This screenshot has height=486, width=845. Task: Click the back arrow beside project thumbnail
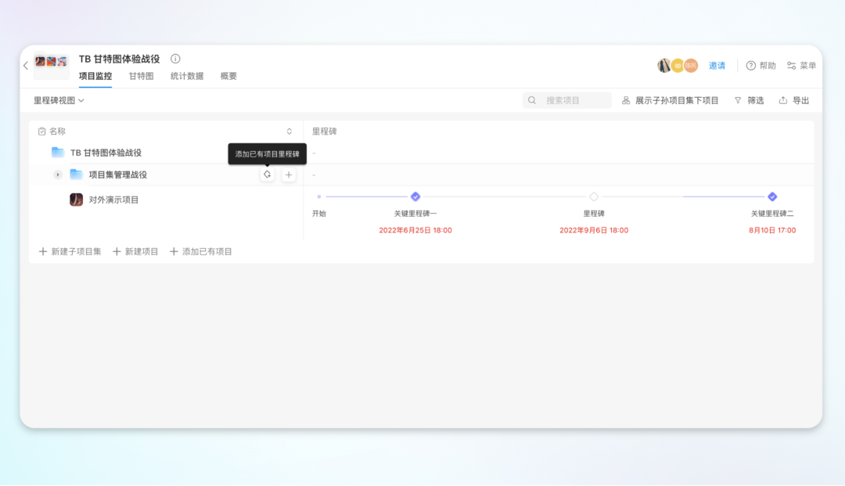(x=26, y=66)
